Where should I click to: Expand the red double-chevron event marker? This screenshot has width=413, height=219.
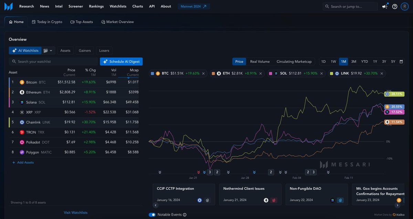click(x=199, y=172)
